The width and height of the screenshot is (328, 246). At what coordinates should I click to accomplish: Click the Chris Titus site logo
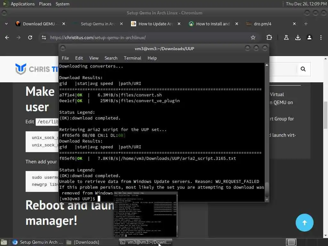[x=37, y=69]
